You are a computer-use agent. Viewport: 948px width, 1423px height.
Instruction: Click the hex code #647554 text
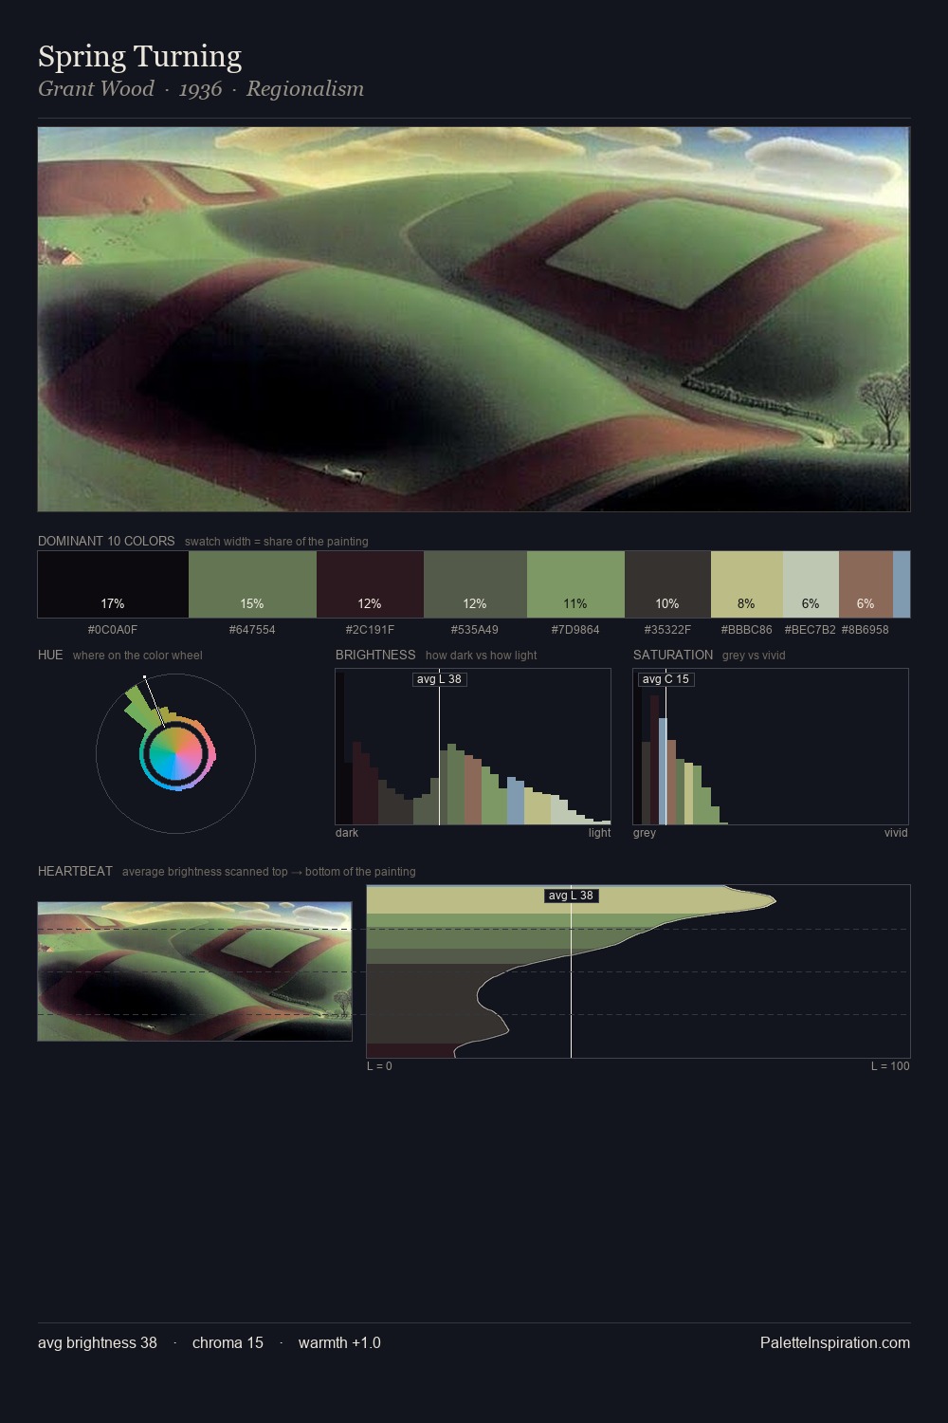[x=252, y=629]
